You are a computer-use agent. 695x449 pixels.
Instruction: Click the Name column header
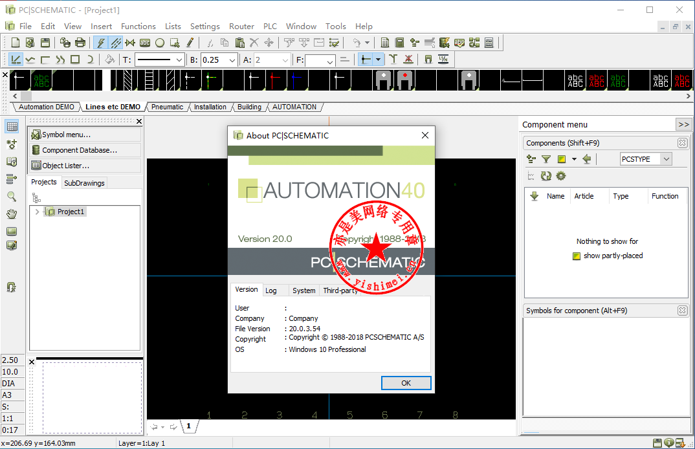(555, 196)
